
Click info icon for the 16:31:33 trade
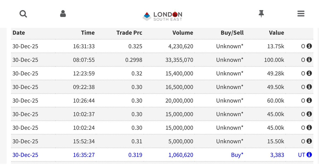click(x=309, y=46)
